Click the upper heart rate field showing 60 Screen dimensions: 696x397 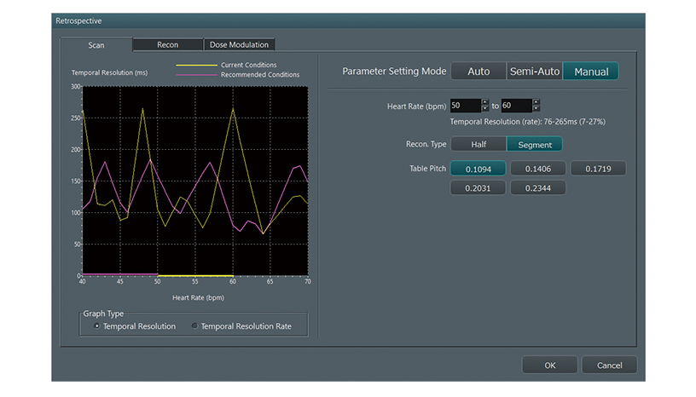tap(516, 106)
